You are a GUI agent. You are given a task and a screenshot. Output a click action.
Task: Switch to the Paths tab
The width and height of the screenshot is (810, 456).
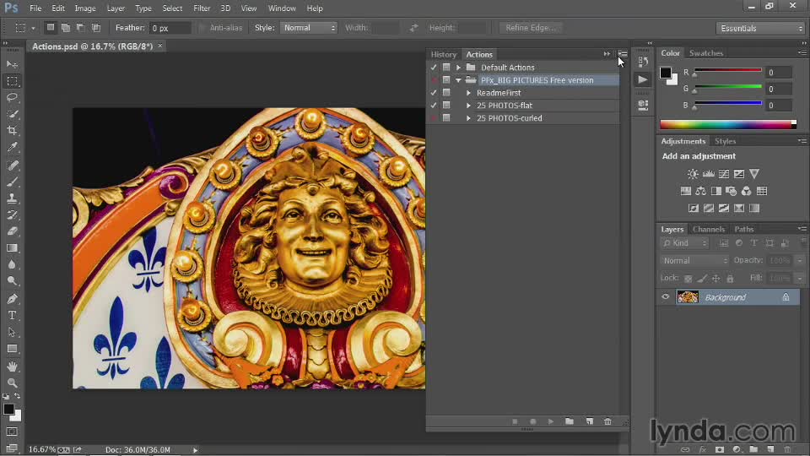(744, 229)
